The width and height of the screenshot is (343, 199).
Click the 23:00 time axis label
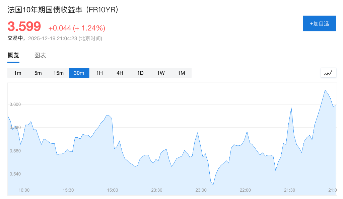(x=201, y=190)
